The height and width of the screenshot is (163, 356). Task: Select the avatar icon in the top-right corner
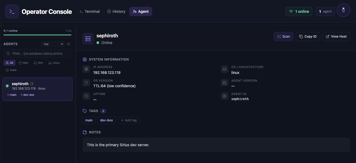343,10
